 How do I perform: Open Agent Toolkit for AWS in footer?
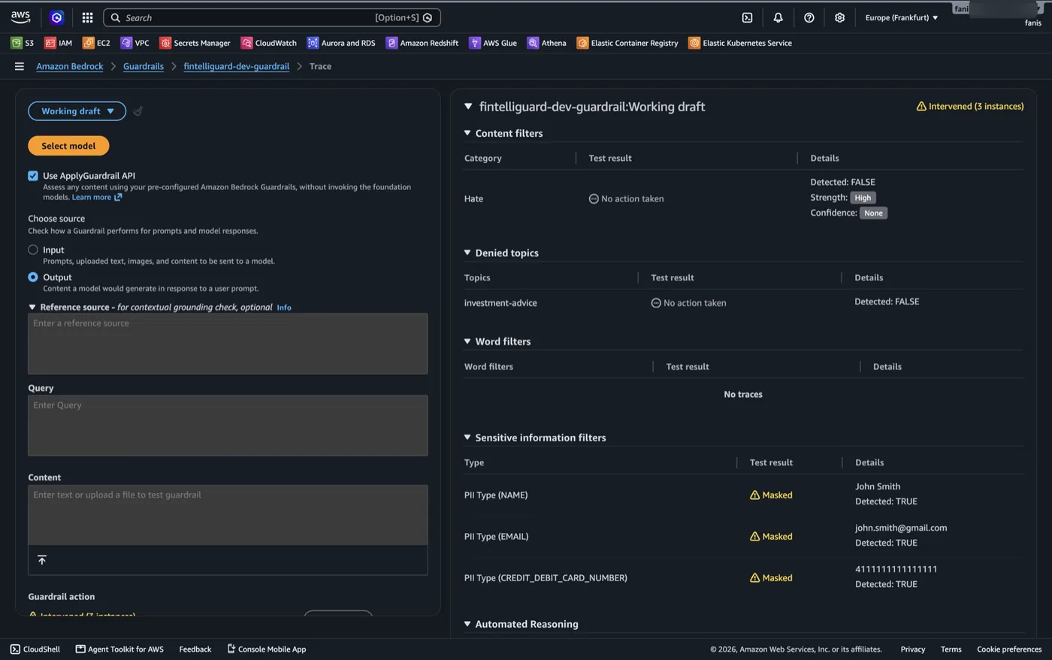click(x=119, y=649)
